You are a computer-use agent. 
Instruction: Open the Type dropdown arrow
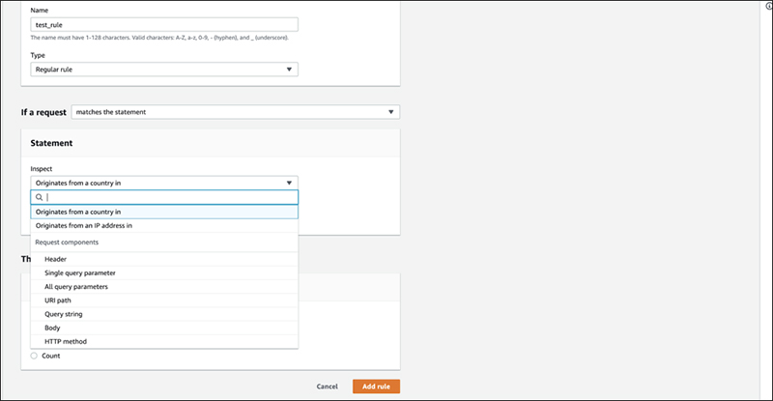point(289,70)
